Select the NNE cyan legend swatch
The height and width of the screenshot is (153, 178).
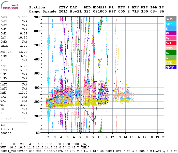coord(171,24)
